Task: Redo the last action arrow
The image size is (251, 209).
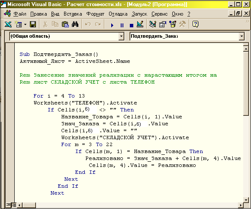Action: point(98,24)
